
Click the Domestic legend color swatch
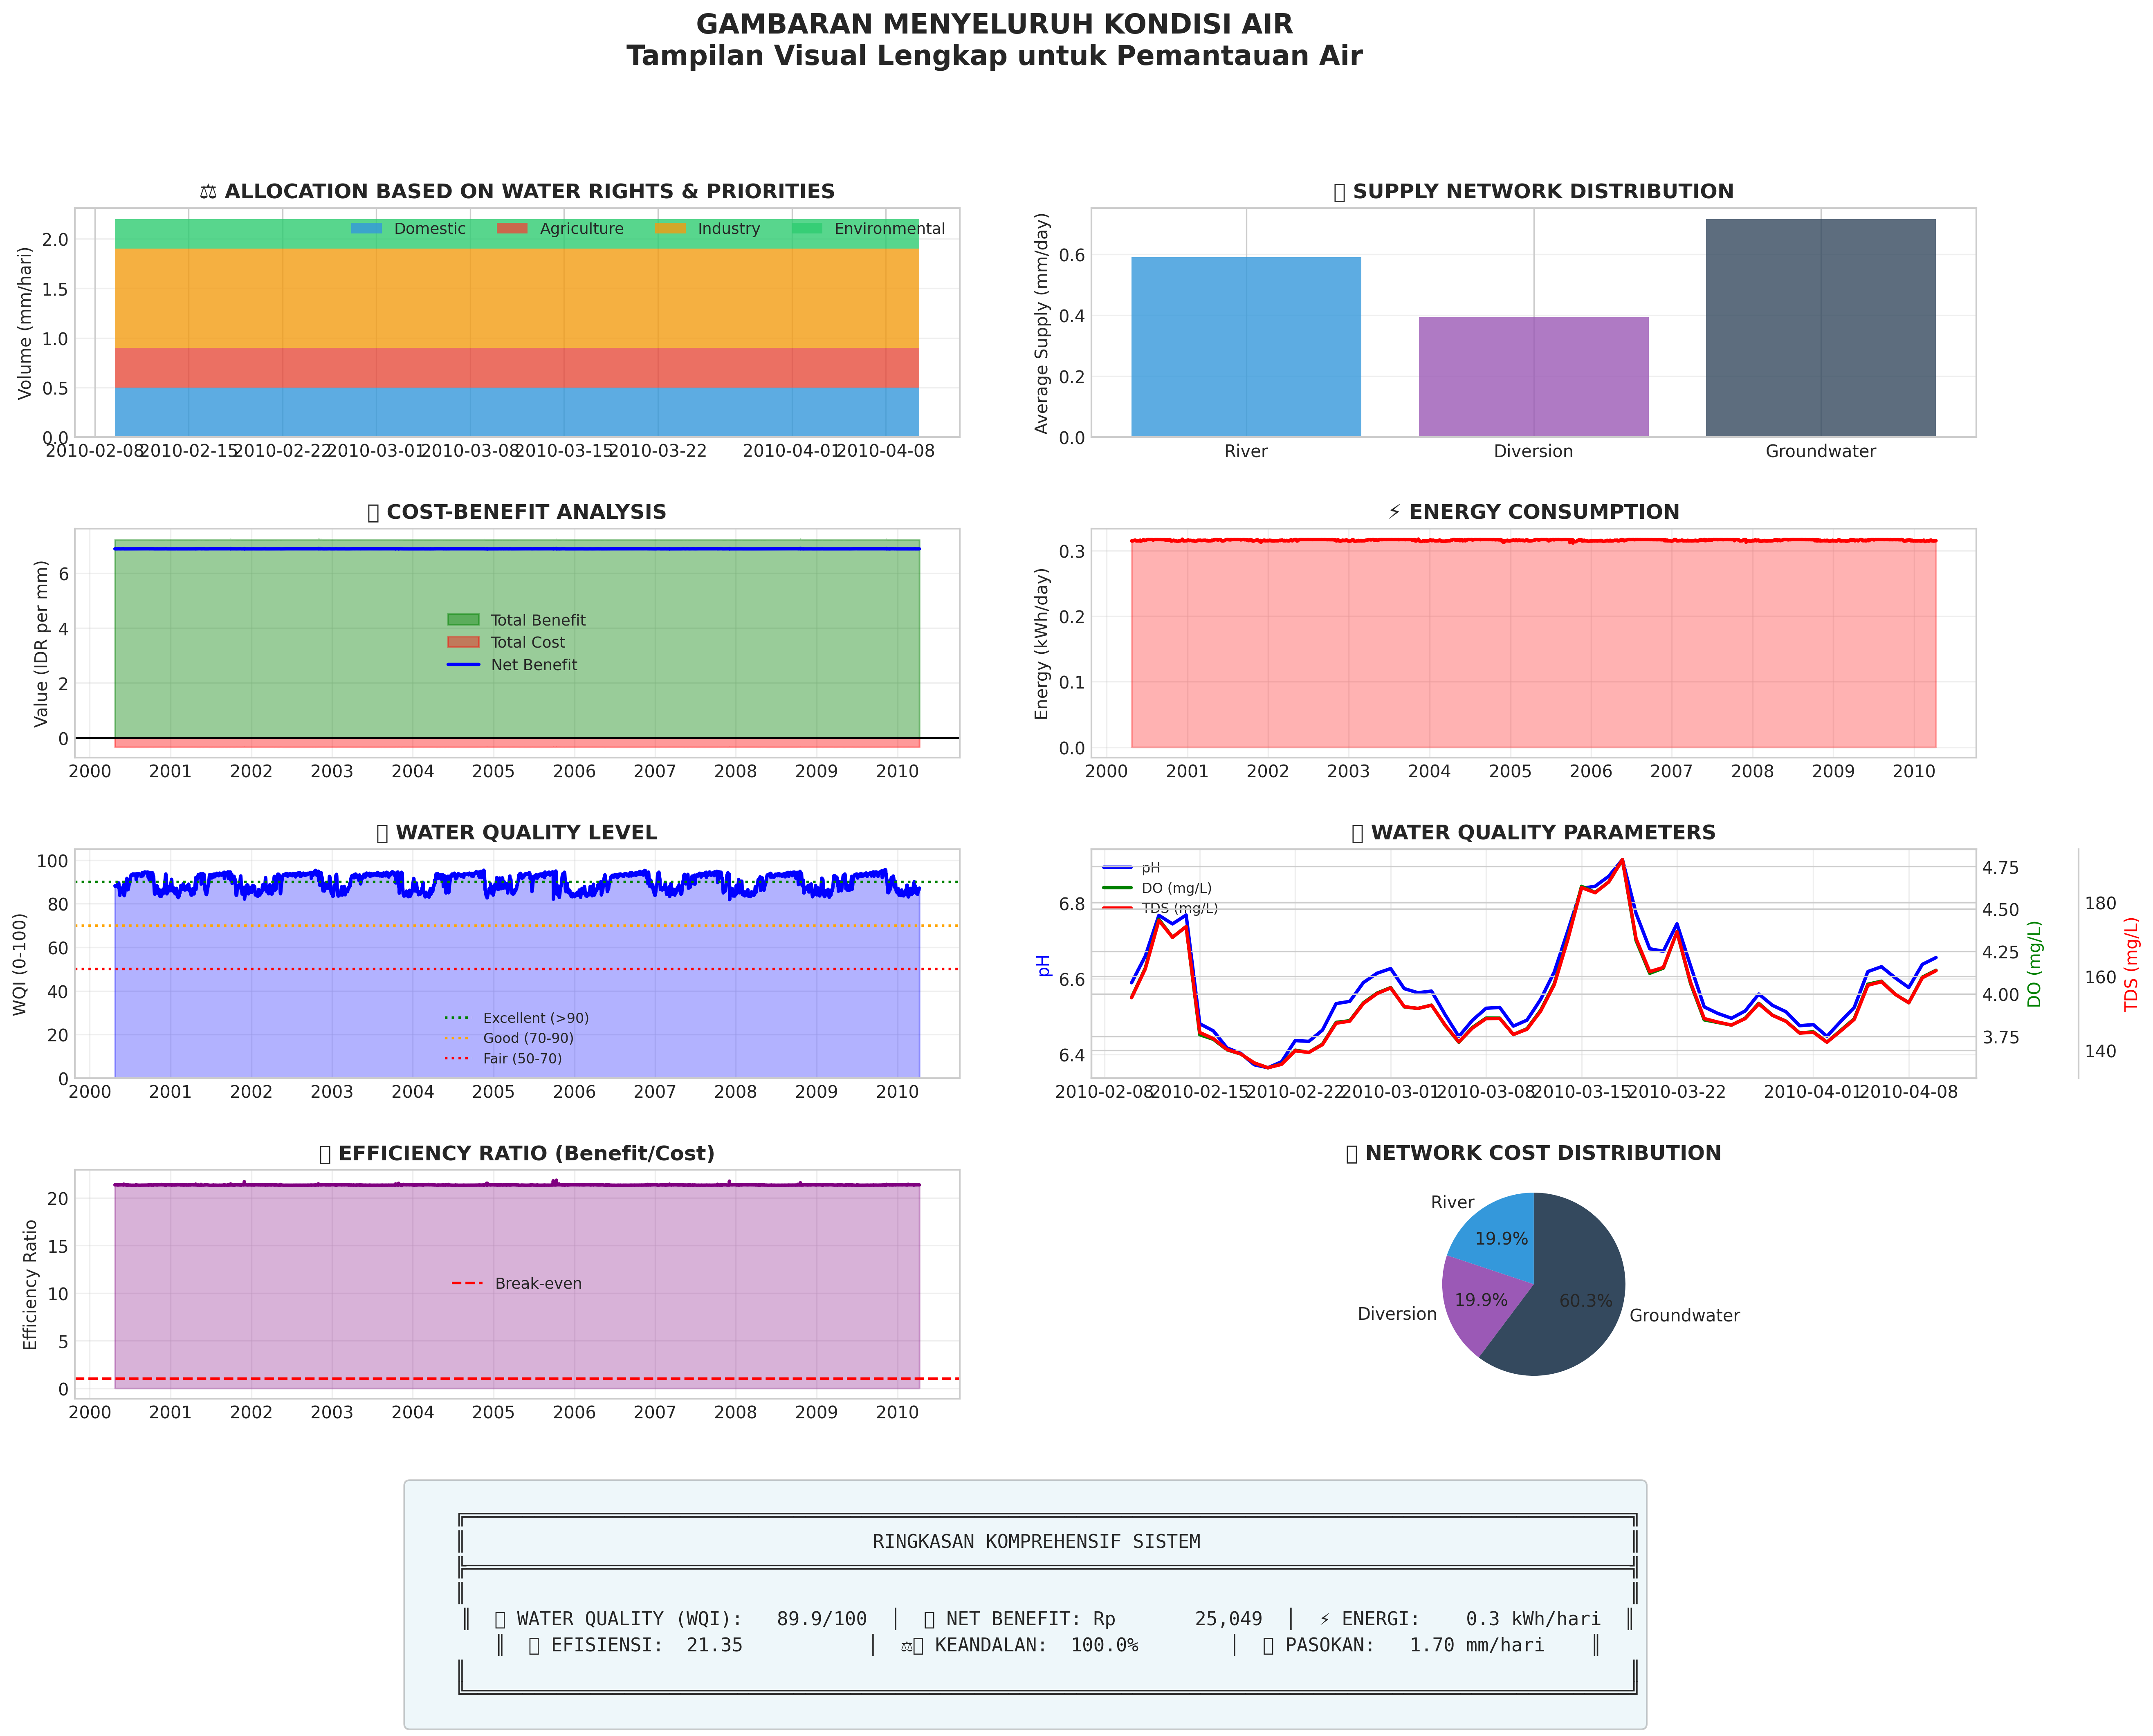(366, 229)
